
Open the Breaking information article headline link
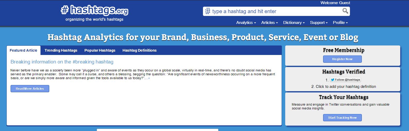pyautogui.click(x=62, y=62)
